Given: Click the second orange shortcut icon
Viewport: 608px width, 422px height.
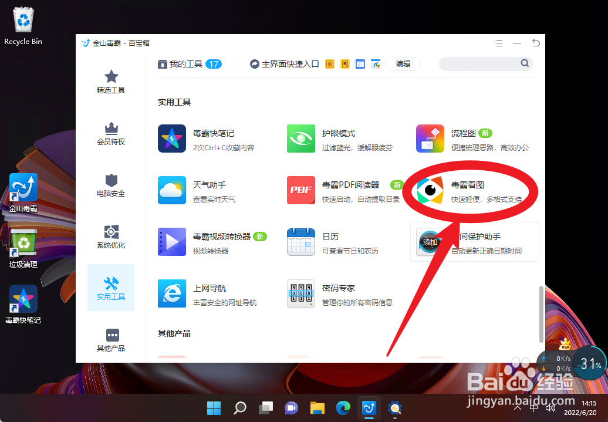Looking at the screenshot, I should [344, 64].
